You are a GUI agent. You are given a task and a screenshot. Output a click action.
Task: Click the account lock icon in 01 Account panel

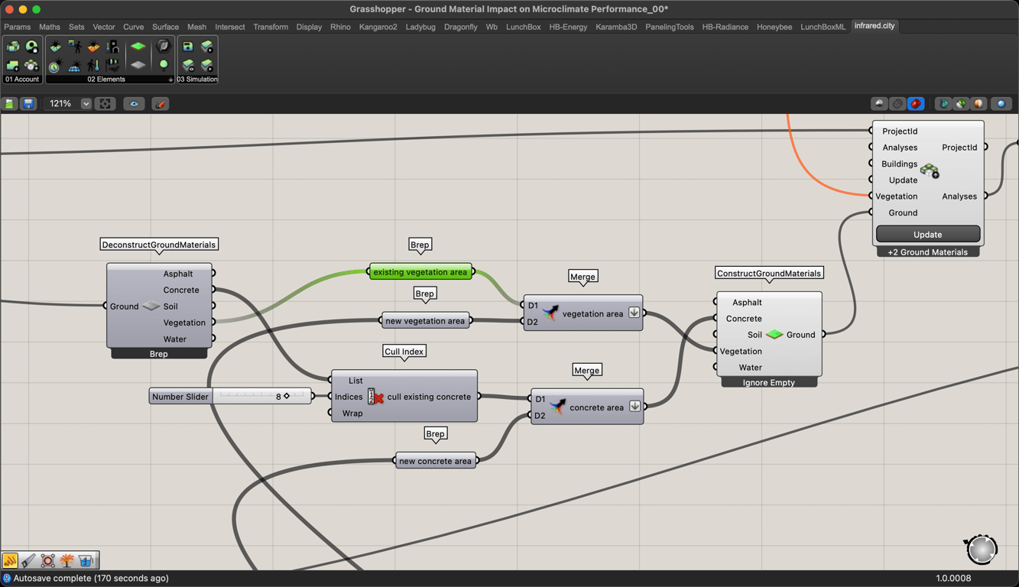[32, 47]
